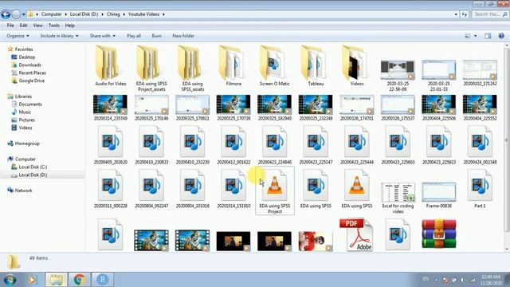Open address bar history dropdown
Viewport: 510px width, 287px height.
(x=456, y=14)
